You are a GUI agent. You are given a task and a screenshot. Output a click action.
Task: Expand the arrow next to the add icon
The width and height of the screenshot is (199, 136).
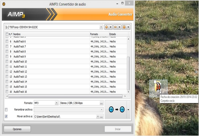click(111, 27)
